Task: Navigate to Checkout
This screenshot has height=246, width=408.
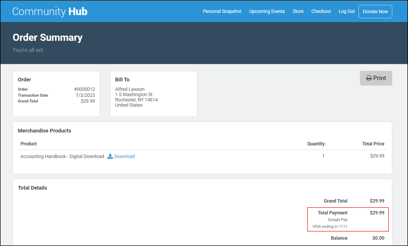Action: [x=321, y=11]
